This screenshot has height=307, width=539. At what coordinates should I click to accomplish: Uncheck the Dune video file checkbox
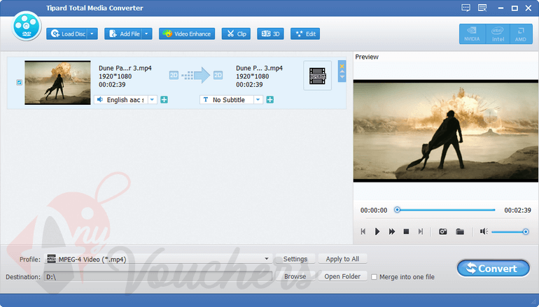(x=20, y=83)
